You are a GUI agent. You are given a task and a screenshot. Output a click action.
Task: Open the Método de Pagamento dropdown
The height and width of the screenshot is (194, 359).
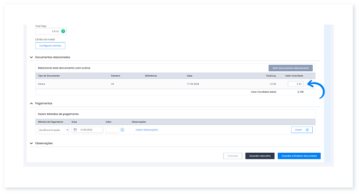[x=53, y=130]
